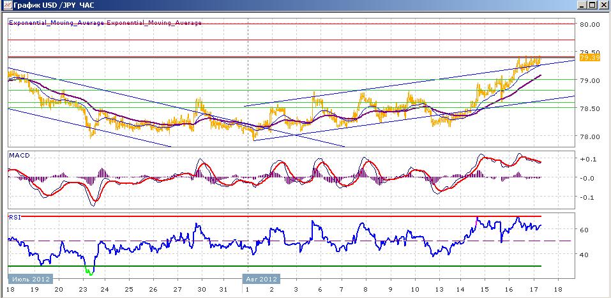
Task: Click the 'Авг 2012' month marker
Action: pyautogui.click(x=262, y=279)
